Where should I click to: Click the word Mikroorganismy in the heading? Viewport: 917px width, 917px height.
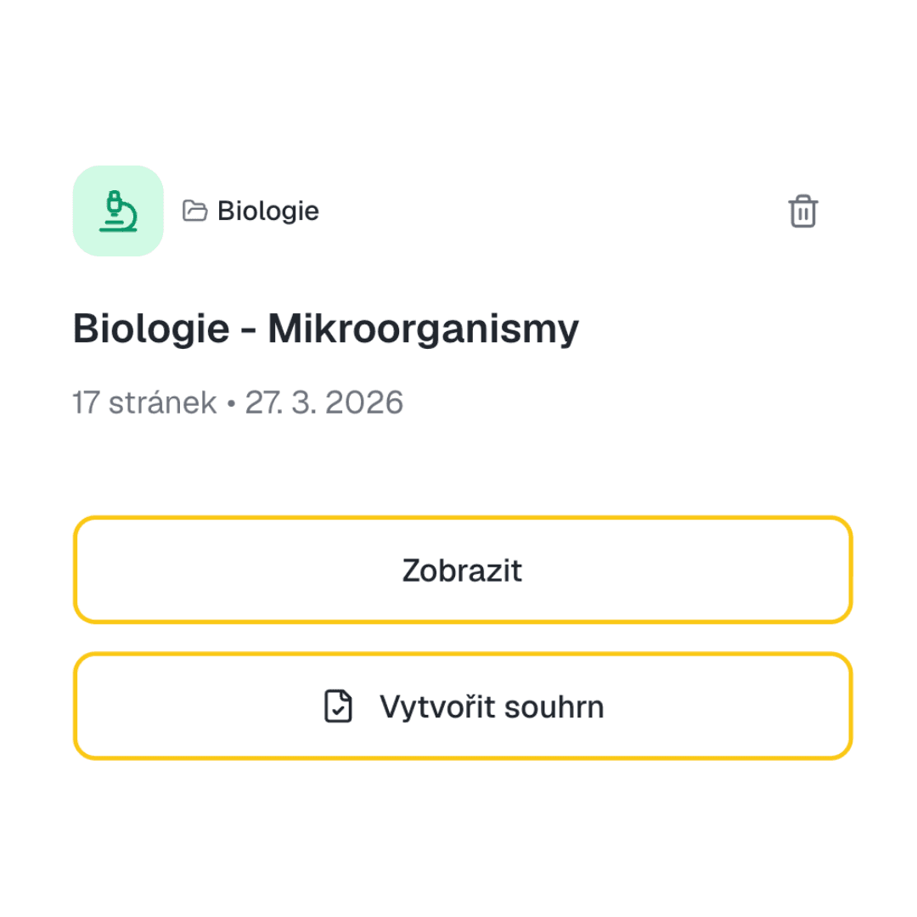(424, 329)
